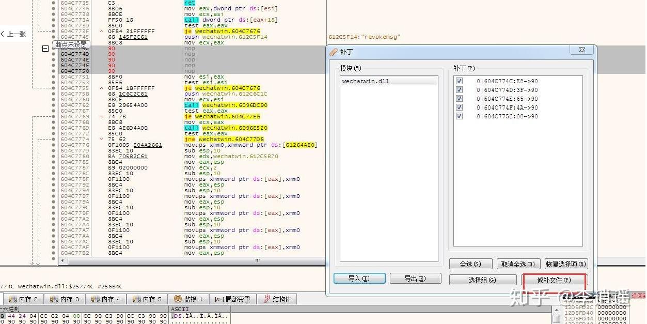Select the sub esp,10 line at 604C777D
This screenshot has width=647, height=324.
pos(202,151)
